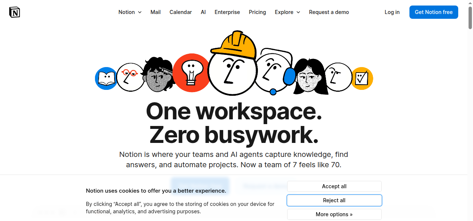Expand the Notion dropdown menu
Viewport: 473px width, 221px height.
point(130,12)
